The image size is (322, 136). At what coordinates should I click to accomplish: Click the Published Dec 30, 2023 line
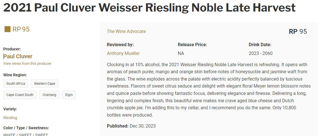[131, 126]
